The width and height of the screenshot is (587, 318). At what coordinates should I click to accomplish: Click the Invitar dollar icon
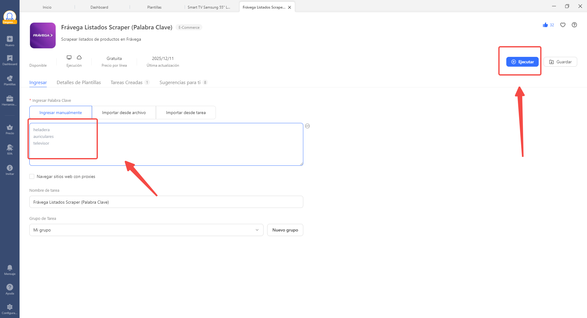[10, 170]
